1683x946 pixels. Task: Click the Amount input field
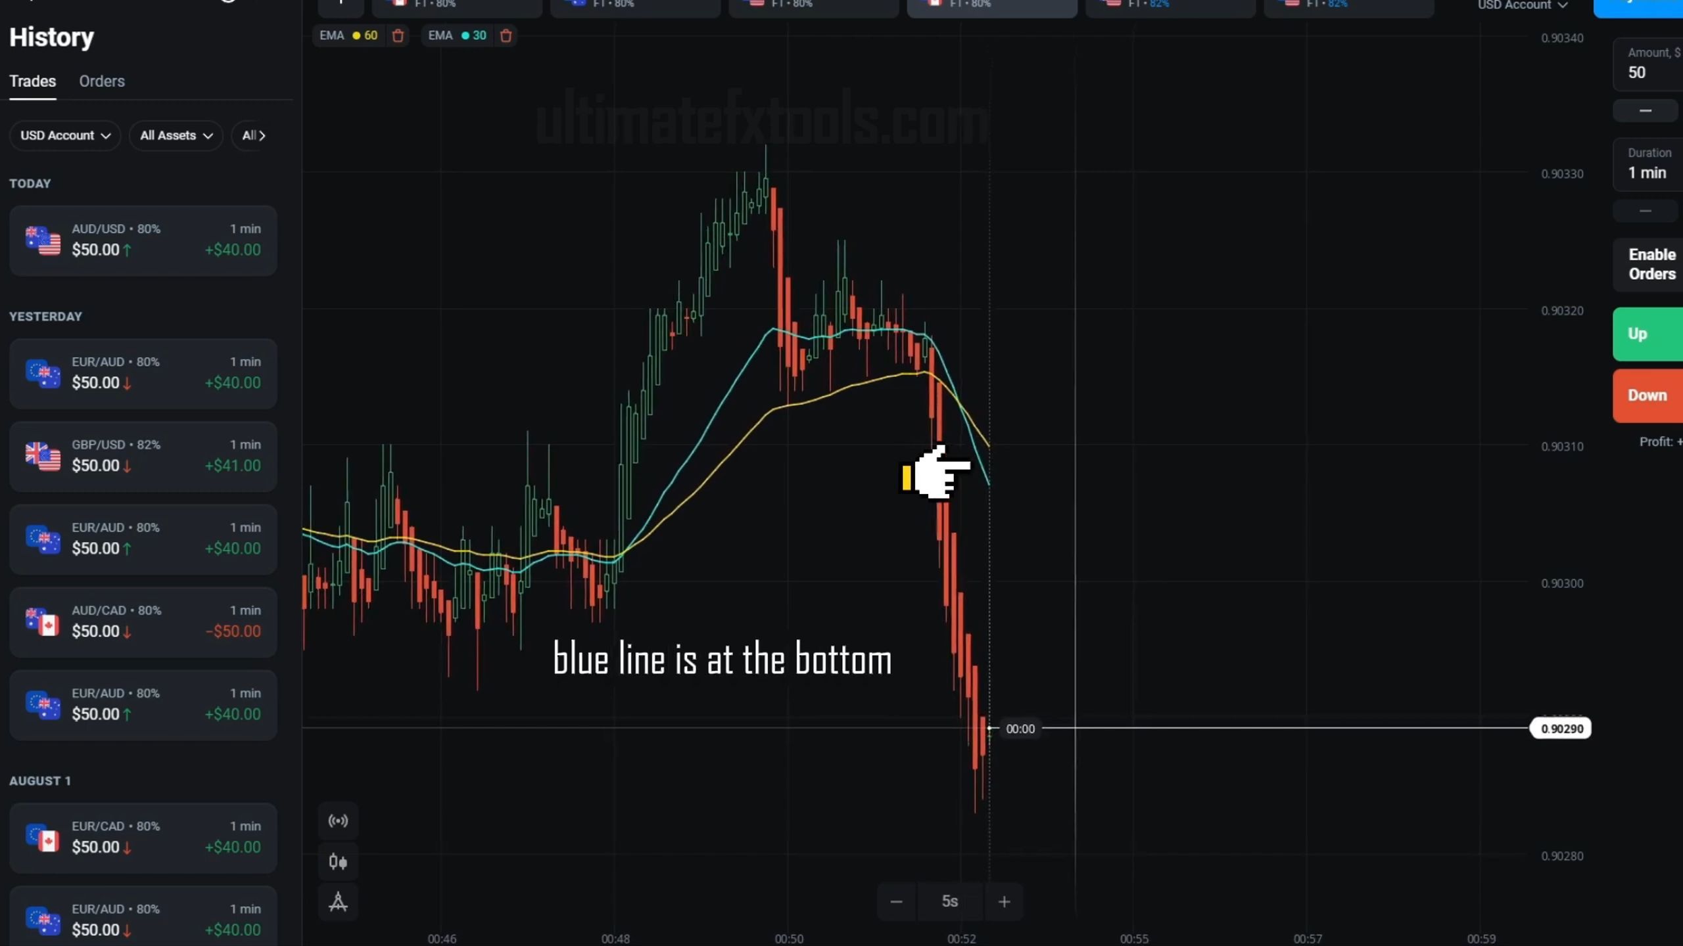coord(1648,64)
